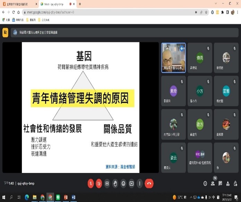241x202 pixels.
Task: Open more options three-dot menu in Meet
Action: (139, 183)
